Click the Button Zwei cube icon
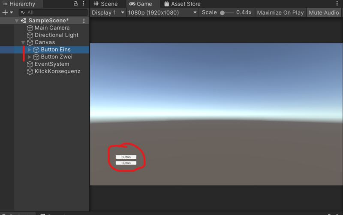 click(x=36, y=57)
